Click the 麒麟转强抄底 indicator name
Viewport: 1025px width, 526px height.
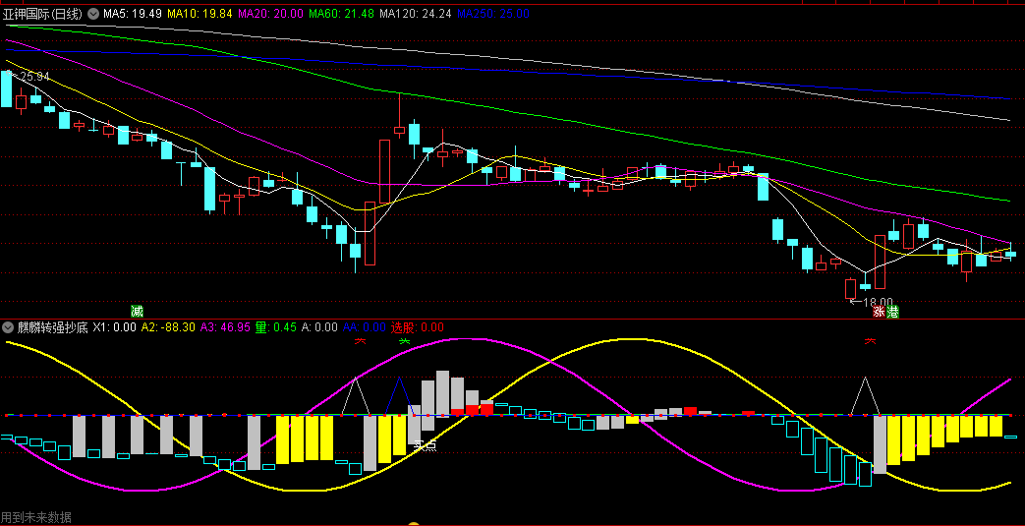coord(52,327)
